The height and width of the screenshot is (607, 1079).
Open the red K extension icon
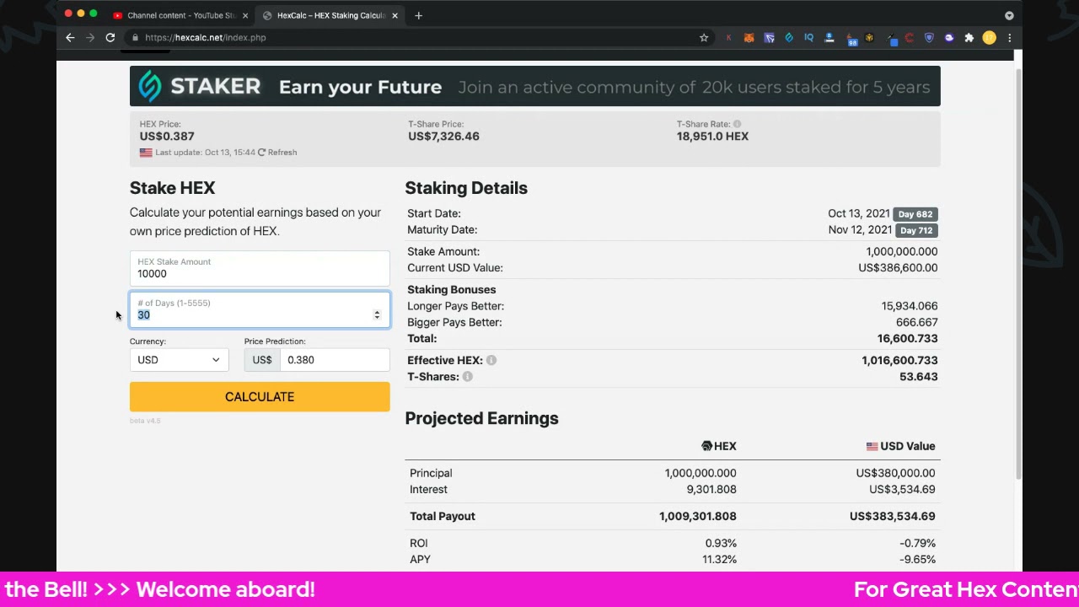(x=728, y=37)
